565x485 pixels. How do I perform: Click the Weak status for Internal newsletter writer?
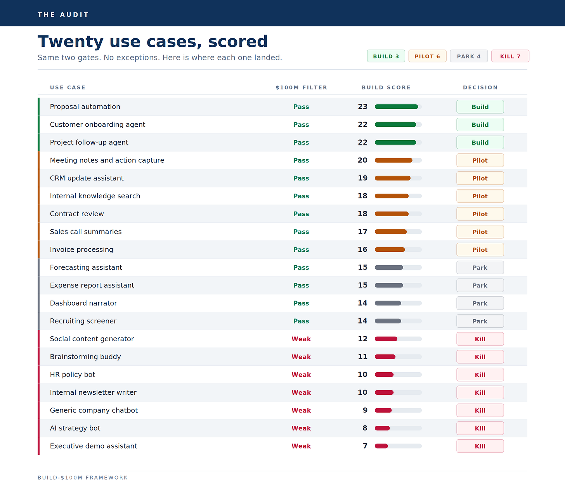(x=301, y=392)
